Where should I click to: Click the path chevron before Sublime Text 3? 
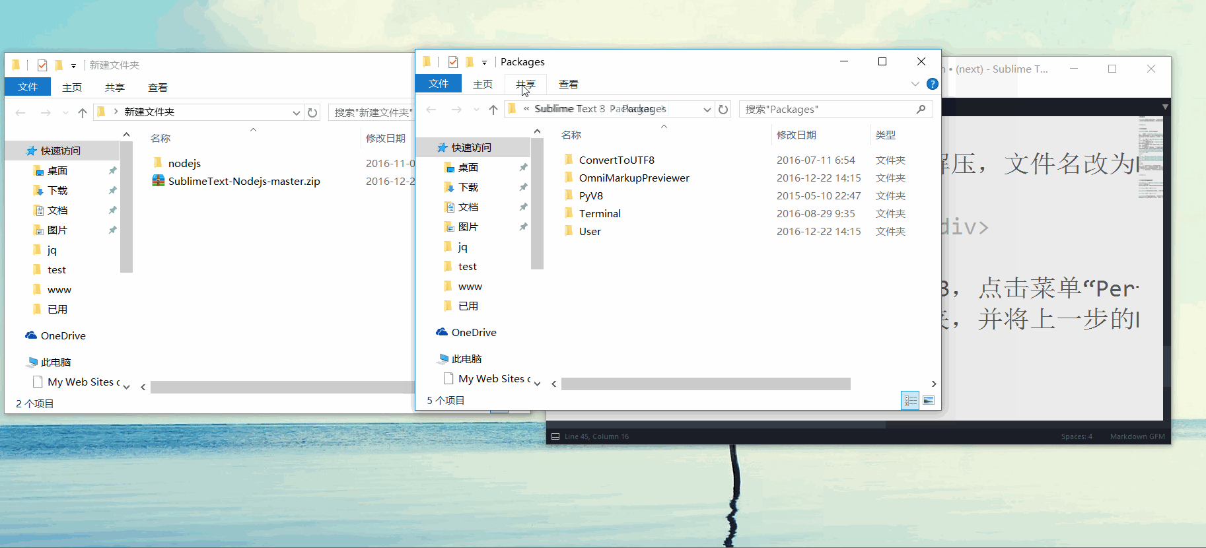[x=526, y=109]
